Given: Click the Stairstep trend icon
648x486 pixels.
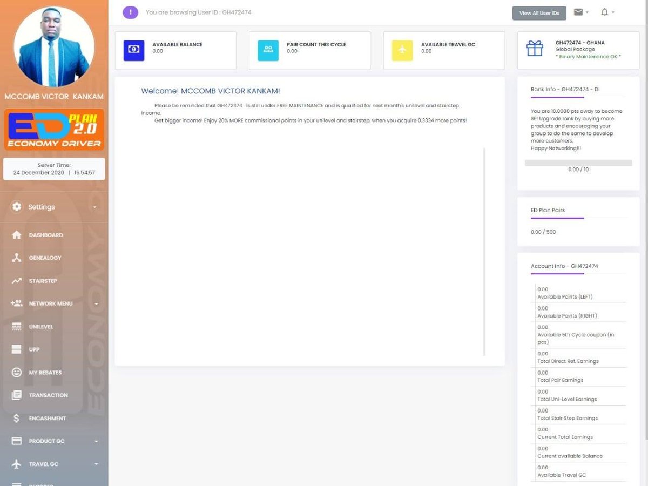Looking at the screenshot, I should (x=17, y=281).
